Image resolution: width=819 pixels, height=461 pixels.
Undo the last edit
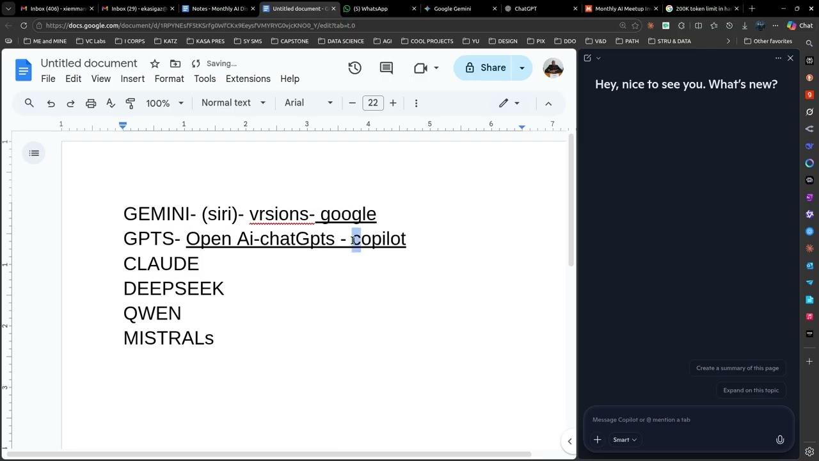point(51,103)
